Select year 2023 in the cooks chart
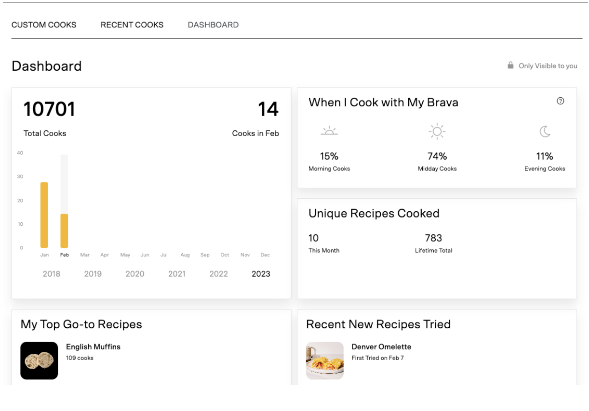The width and height of the screenshot is (589, 411). pos(261,274)
